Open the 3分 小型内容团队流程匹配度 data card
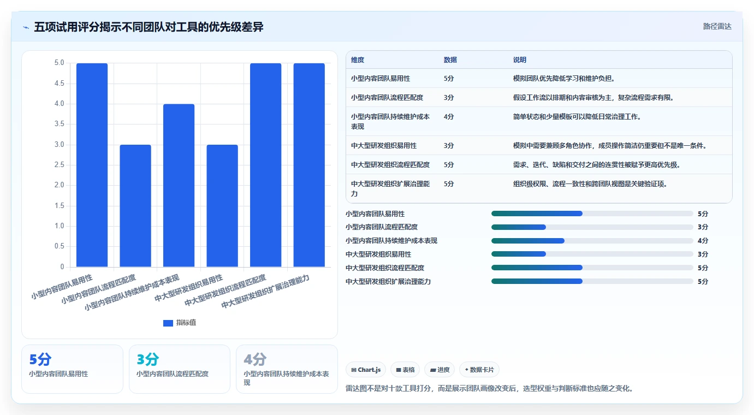This screenshot has height=415, width=754. tap(180, 369)
